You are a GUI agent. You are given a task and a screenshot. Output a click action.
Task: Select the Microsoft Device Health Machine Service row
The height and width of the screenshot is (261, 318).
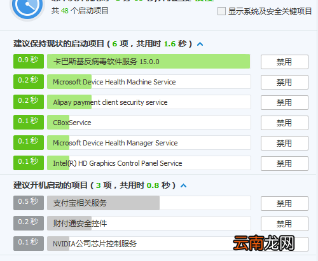click(149, 82)
